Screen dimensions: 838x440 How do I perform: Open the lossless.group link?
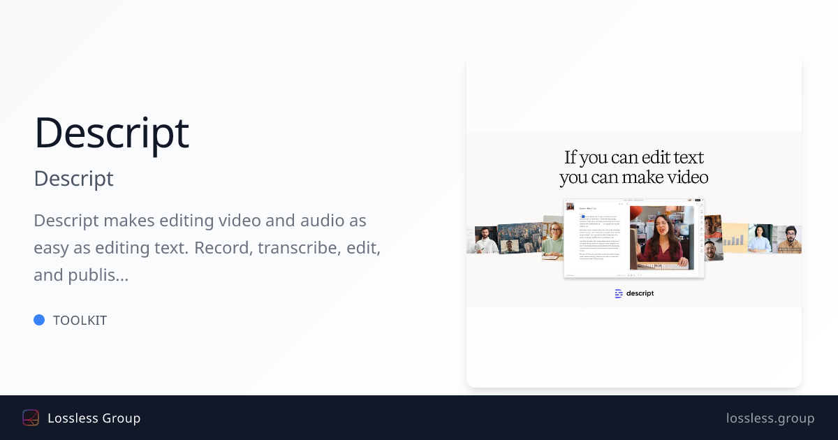click(x=770, y=418)
